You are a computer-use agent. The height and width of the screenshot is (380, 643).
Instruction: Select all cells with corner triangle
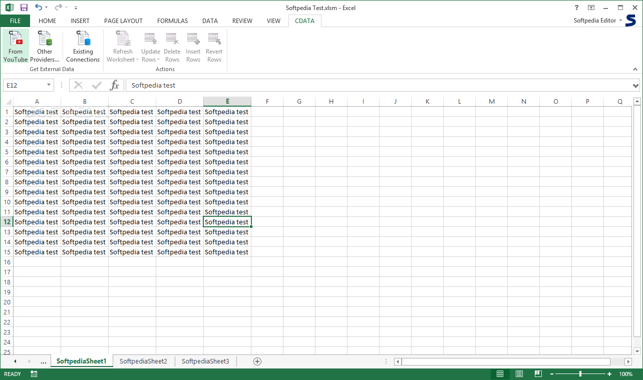pyautogui.click(x=9, y=102)
